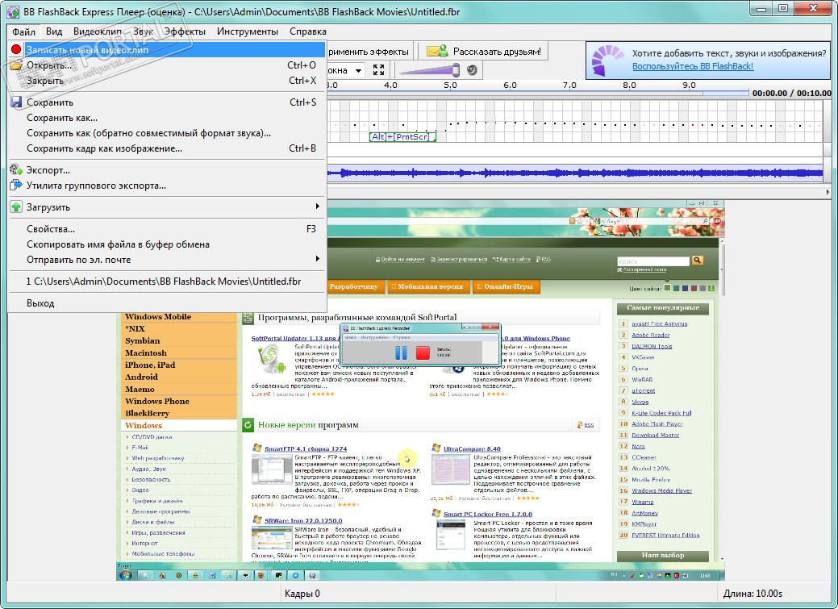Open the Файл menu

click(23, 31)
